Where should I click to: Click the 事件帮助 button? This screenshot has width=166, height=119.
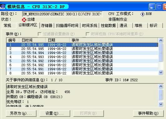(x=148, y=113)
